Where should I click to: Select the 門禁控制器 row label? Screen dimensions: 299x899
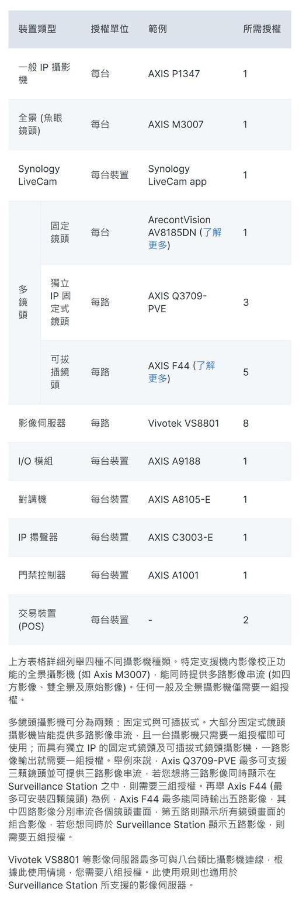42,575
